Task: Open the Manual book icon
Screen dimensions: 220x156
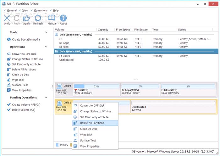Action: [x=52, y=18]
